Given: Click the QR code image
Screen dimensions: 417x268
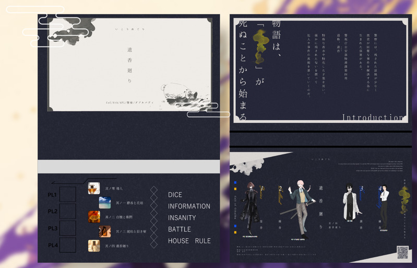Looking at the screenshot, I should [x=402, y=252].
